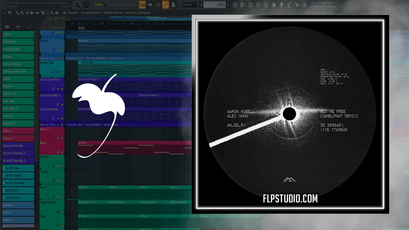Image resolution: width=409 pixels, height=230 pixels.
Task: Select the Percussion Tom pattern
Action: point(18,72)
